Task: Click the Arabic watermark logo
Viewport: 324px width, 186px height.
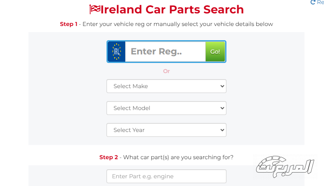Action: coord(286,167)
